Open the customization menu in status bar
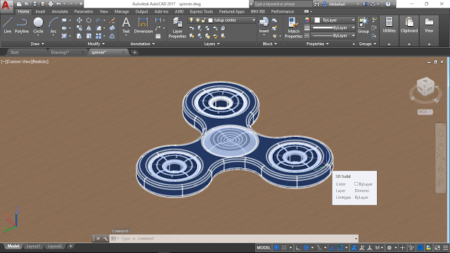 [x=445, y=247]
